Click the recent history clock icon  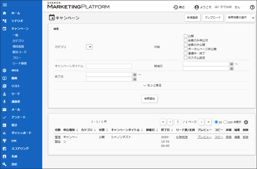coord(176,7)
